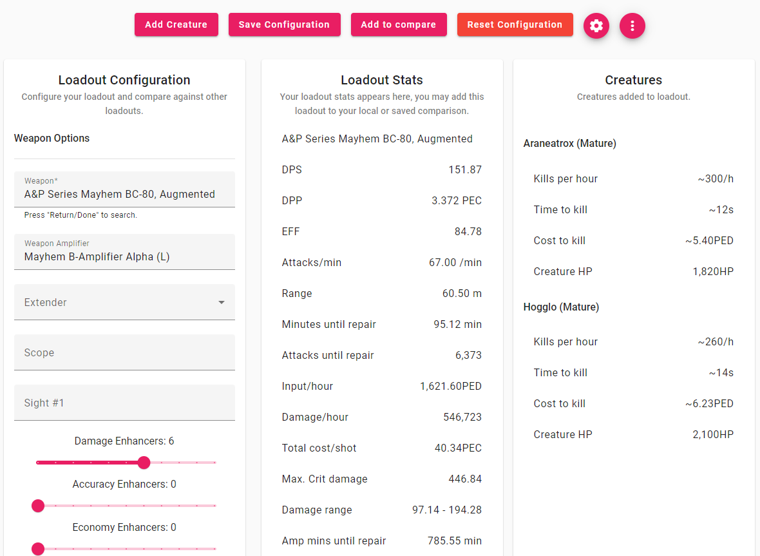Expand the Extender dropdown arrow

click(222, 302)
